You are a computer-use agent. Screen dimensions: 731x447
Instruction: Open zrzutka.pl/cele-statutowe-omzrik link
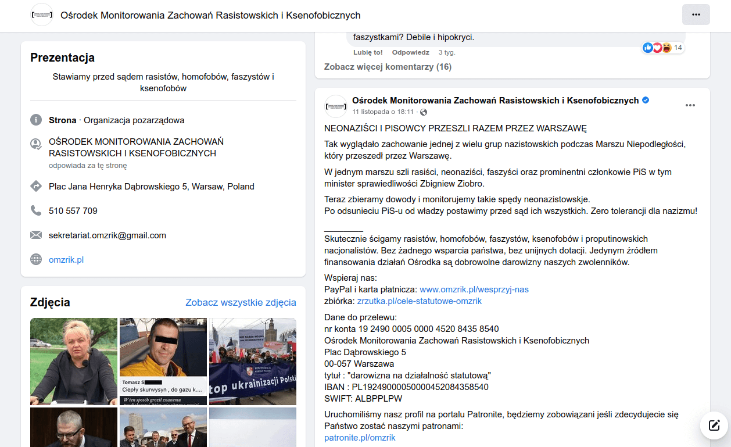pos(419,301)
